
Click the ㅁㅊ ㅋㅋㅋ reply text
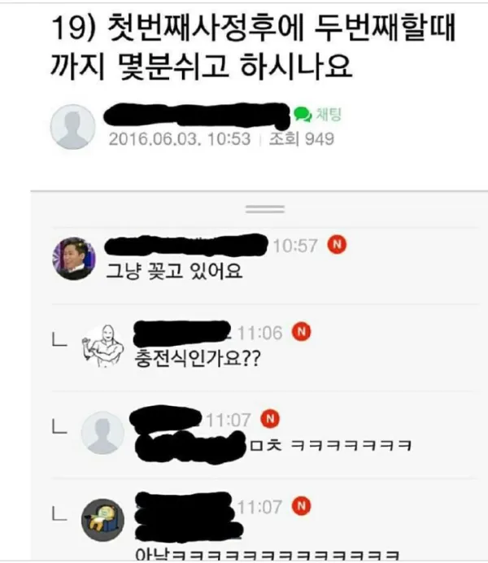click(330, 446)
